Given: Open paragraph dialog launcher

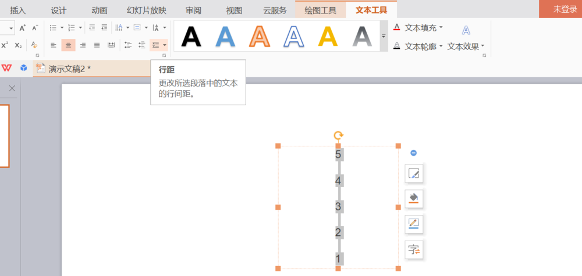Looking at the screenshot, I should point(164,55).
